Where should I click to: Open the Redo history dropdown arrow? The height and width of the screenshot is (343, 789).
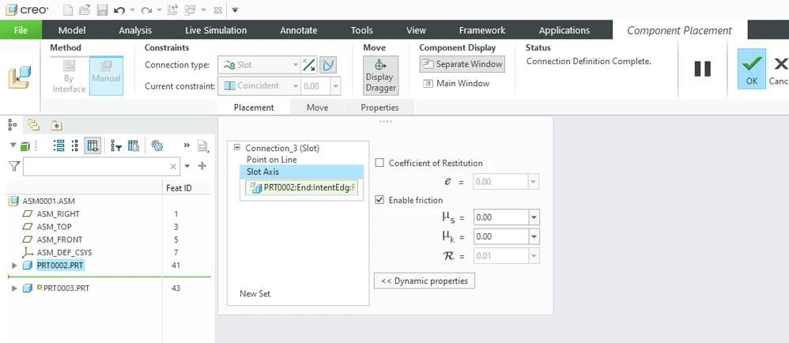pos(160,10)
